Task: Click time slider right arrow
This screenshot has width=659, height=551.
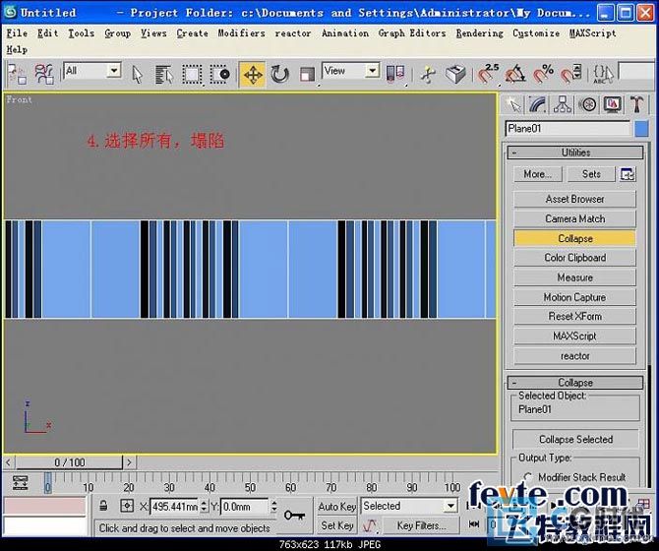Action: tap(129, 462)
